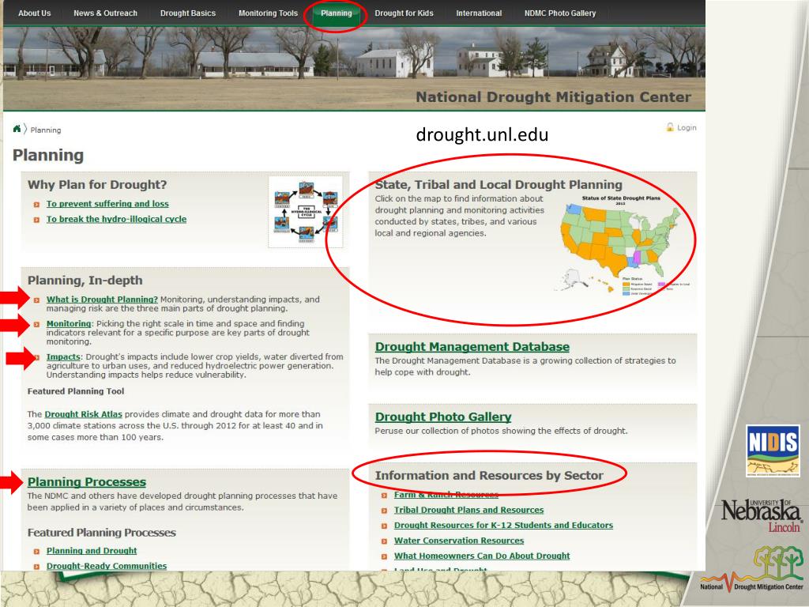809x607 pixels.
Task: Open the Monitoring link under Planning, In-depth
Action: pos(69,323)
